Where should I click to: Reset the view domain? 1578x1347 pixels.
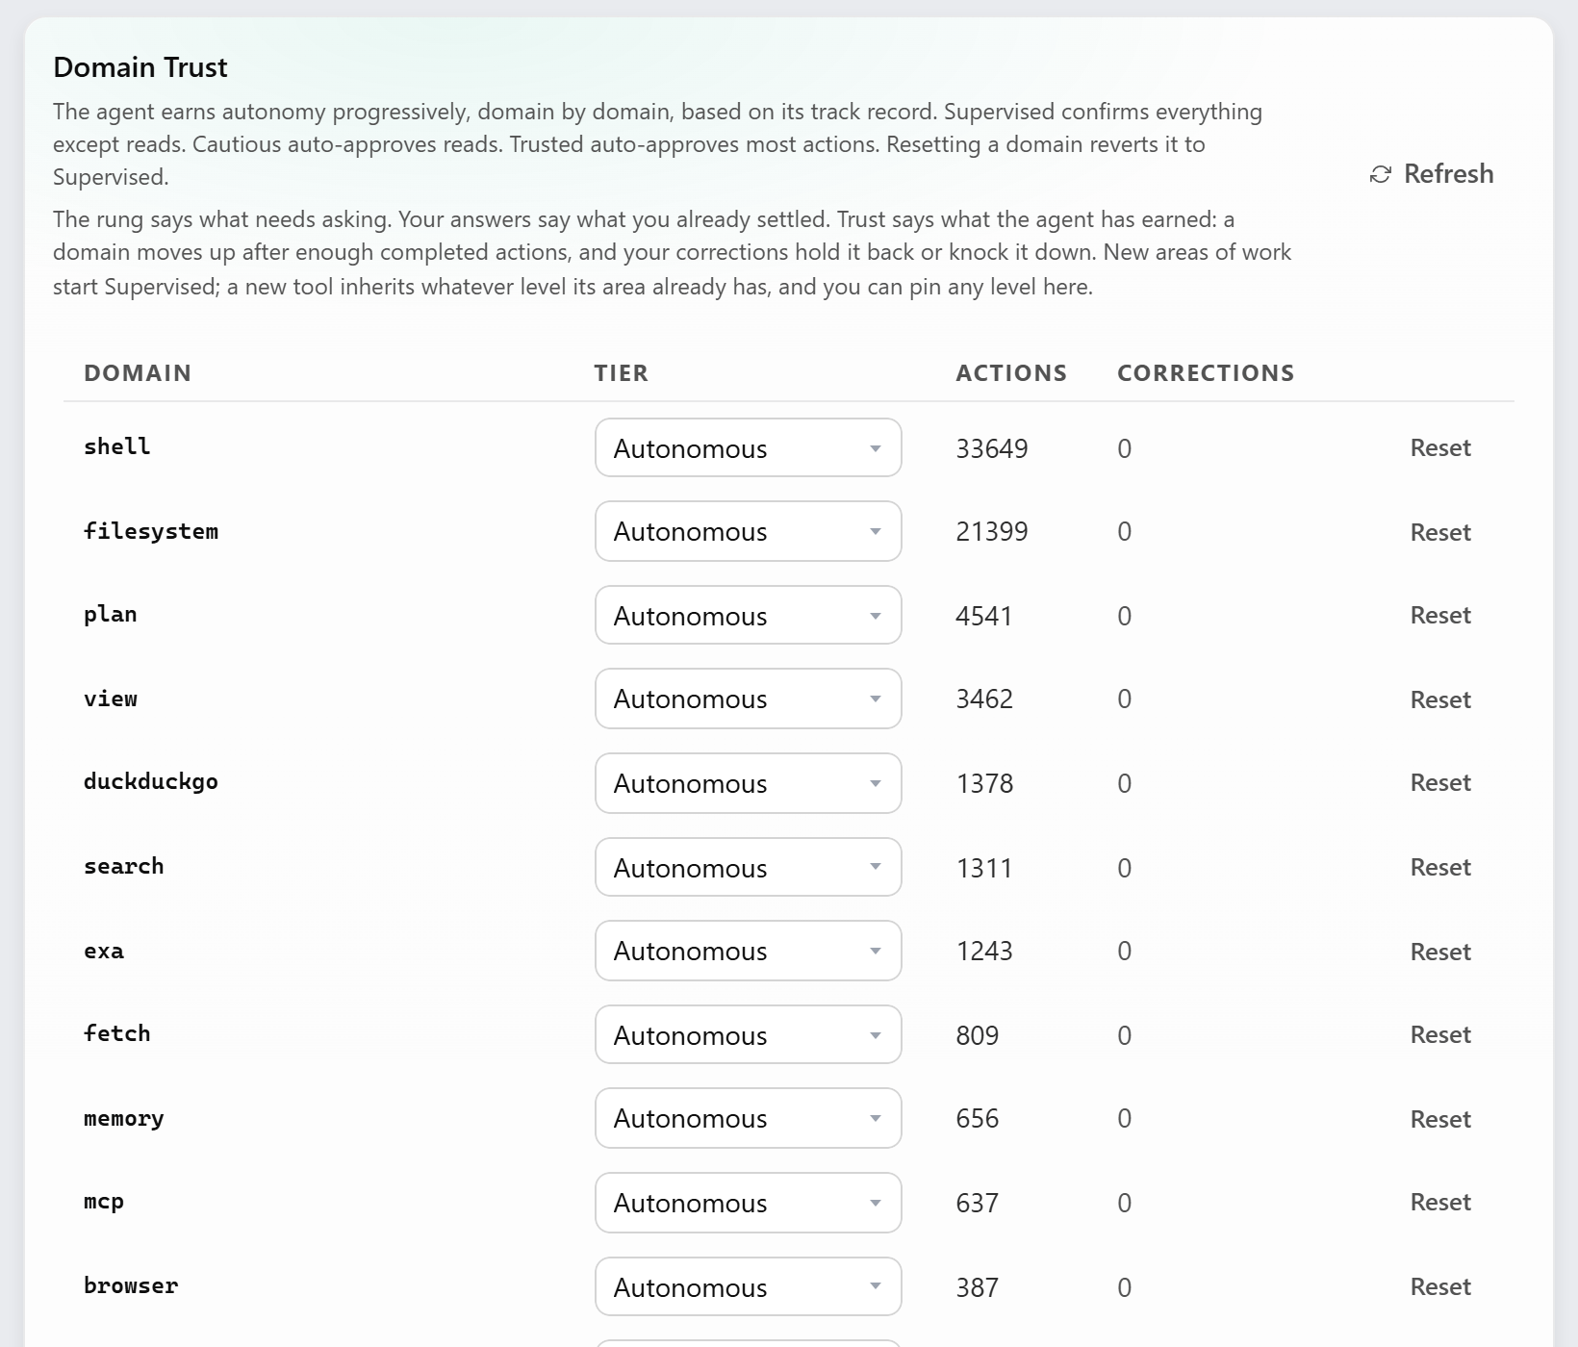point(1440,699)
